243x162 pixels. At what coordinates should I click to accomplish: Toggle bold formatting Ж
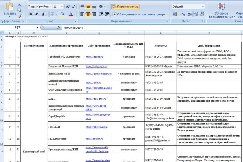(31, 14)
